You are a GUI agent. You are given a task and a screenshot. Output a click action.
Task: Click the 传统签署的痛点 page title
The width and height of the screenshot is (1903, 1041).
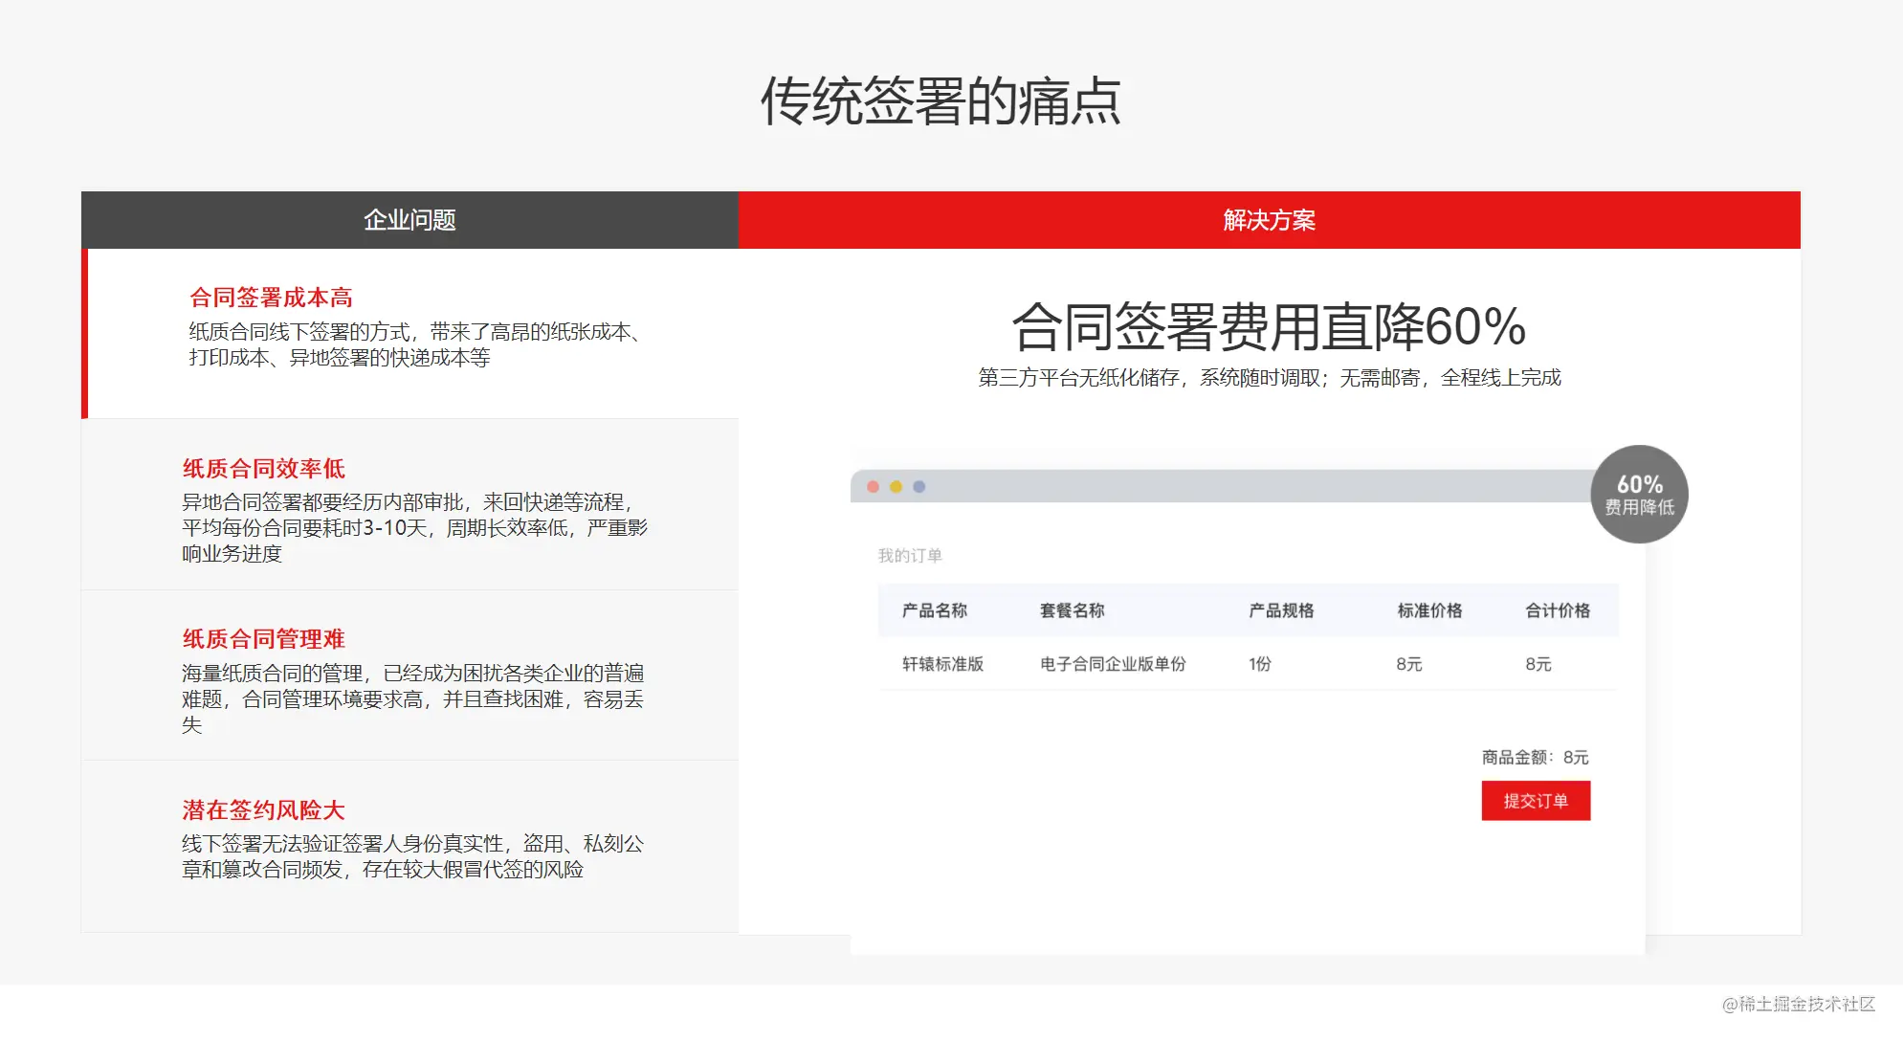click(940, 101)
